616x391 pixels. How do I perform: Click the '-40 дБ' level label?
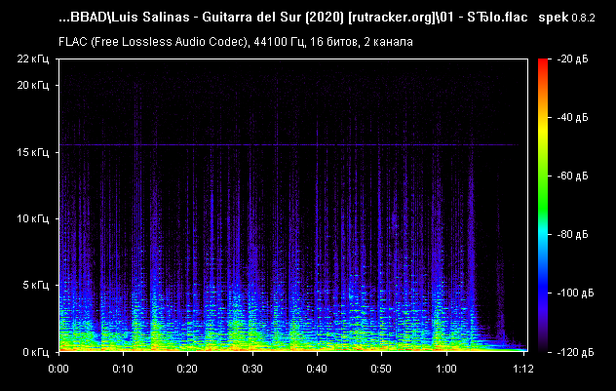click(x=572, y=118)
